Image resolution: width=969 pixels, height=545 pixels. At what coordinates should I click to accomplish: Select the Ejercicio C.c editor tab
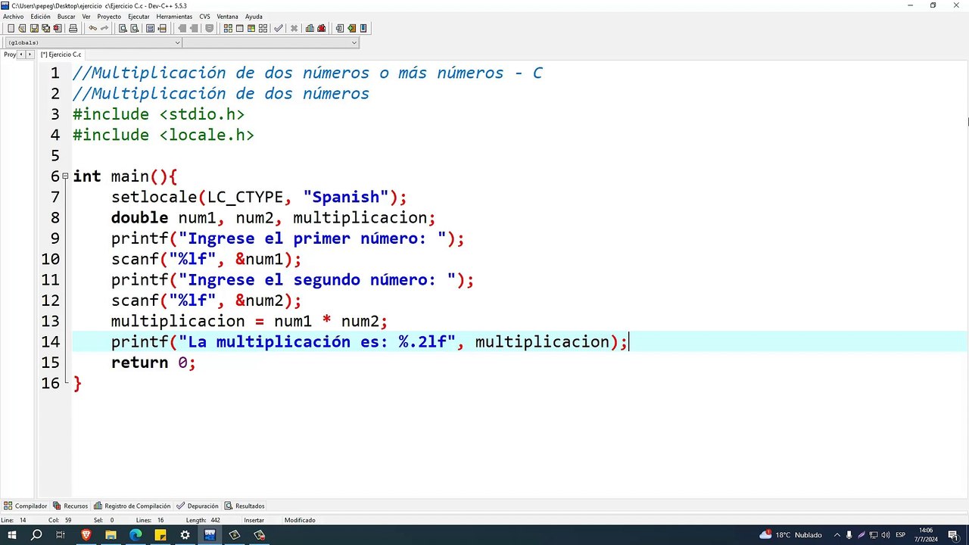[61, 54]
